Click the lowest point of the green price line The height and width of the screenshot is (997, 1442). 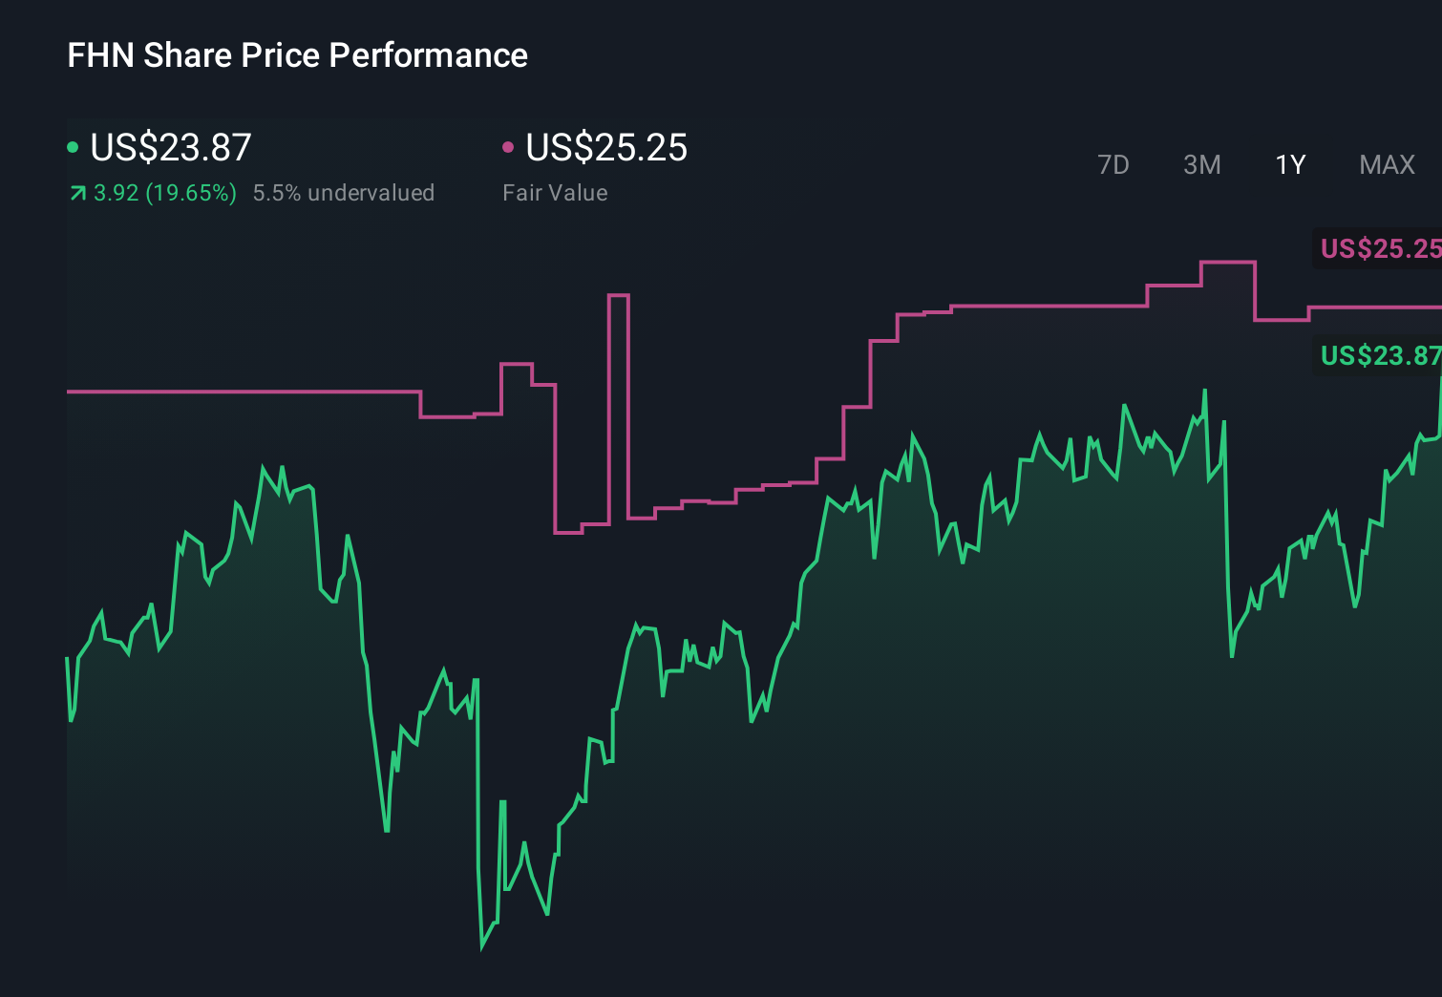coord(482,946)
